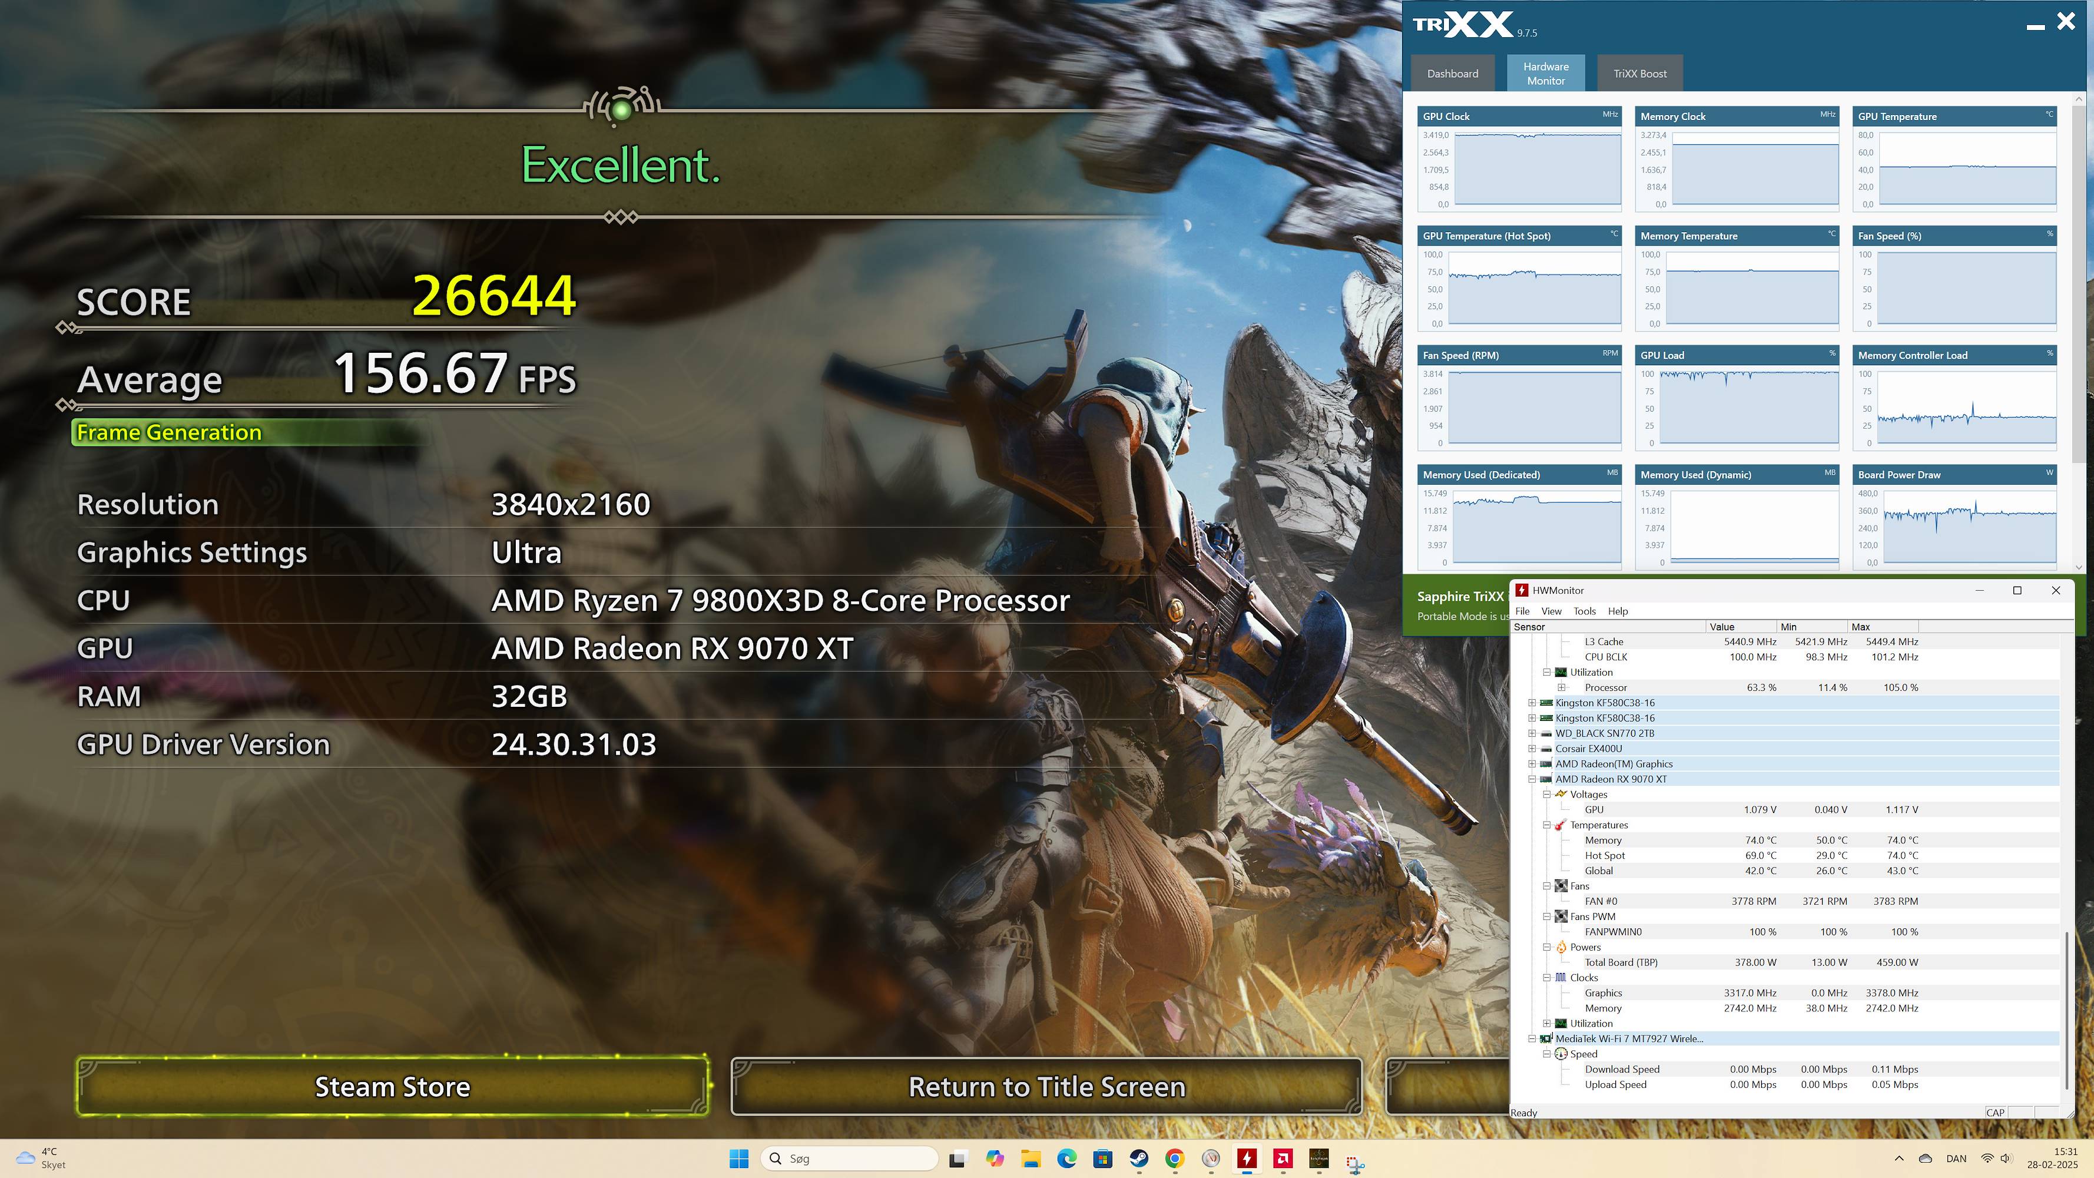Open Microsoft Edge from taskbar
The width and height of the screenshot is (2094, 1178).
(x=1066, y=1159)
